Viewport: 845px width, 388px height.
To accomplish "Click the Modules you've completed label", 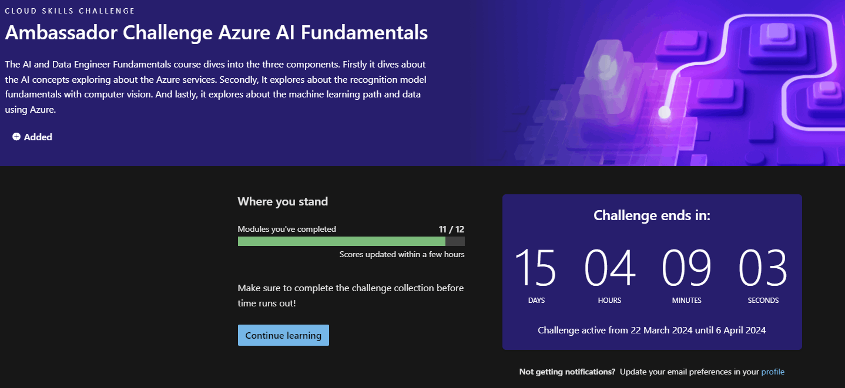I will click(287, 229).
